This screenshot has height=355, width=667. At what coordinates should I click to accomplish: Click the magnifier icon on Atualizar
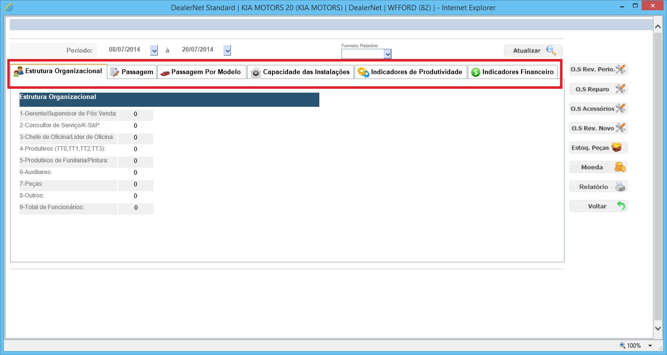click(551, 50)
